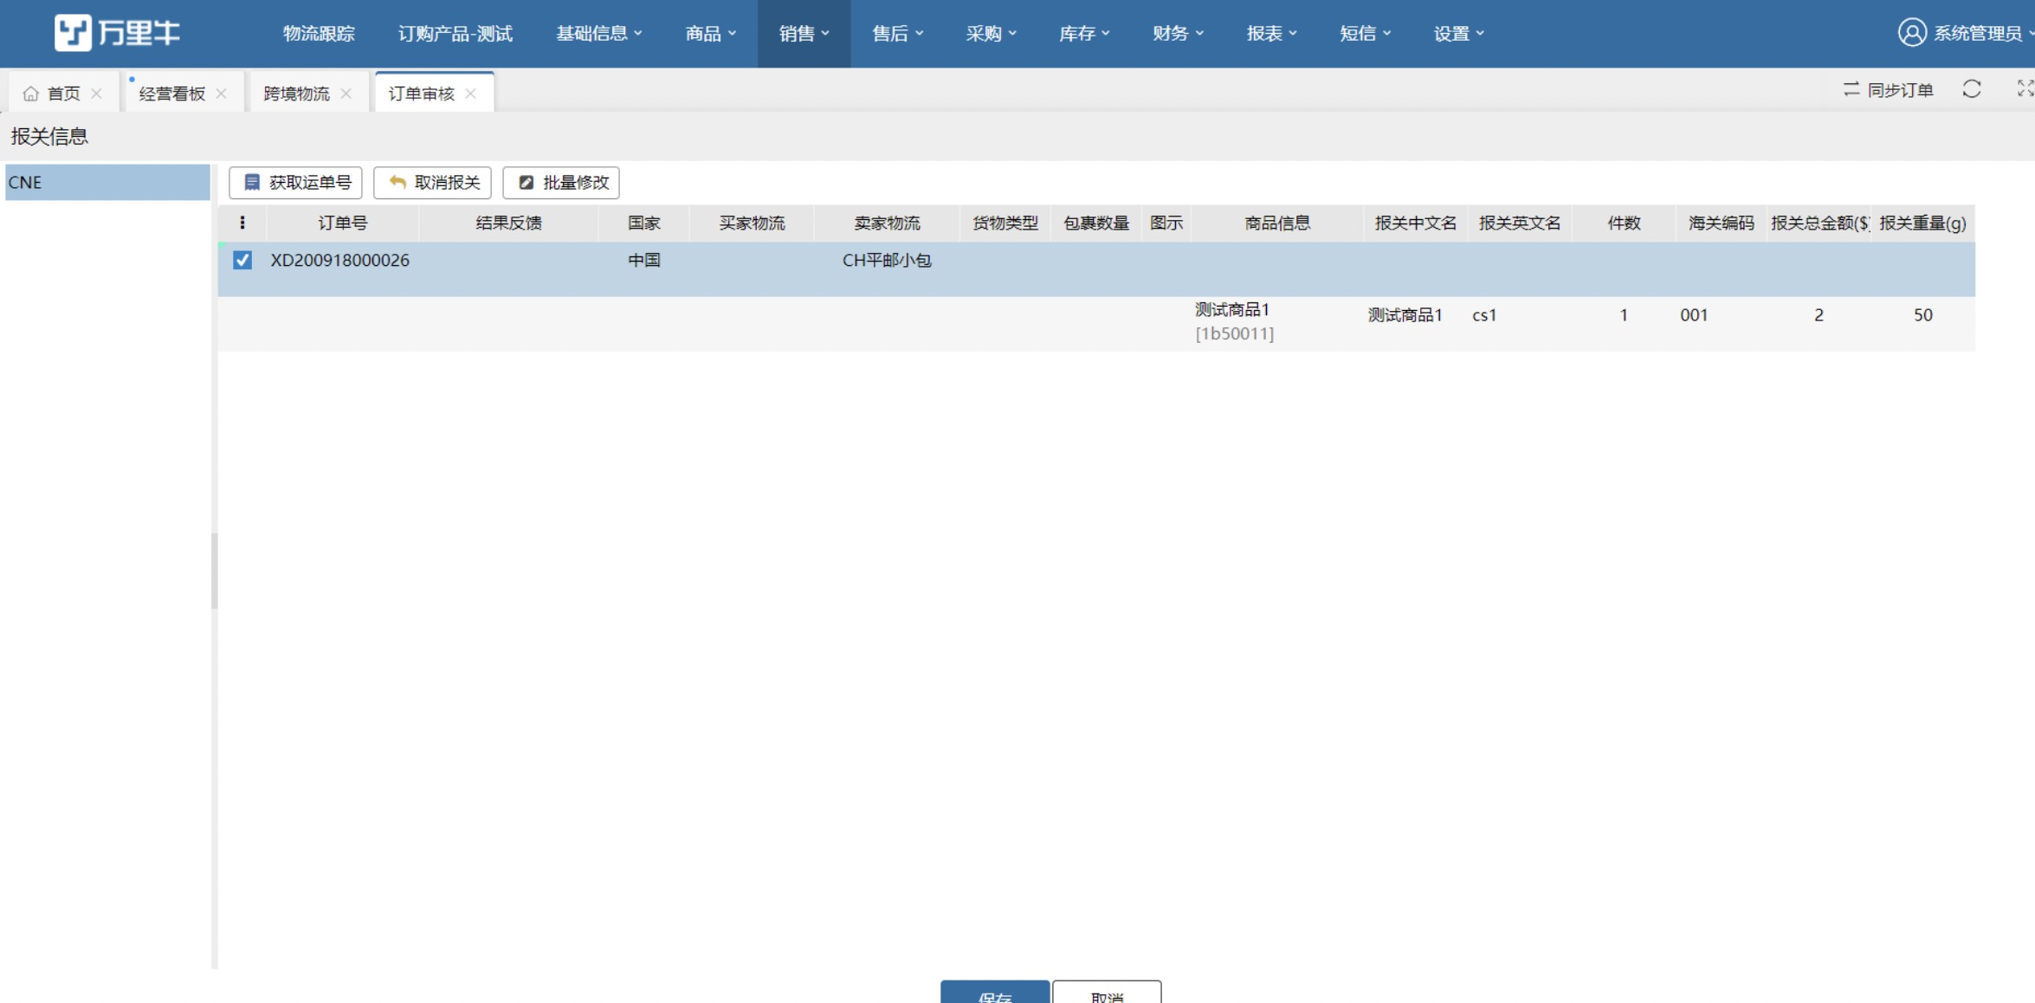This screenshot has height=1003, width=2035.
Task: Click the 取消 cancel button at bottom
Action: 1107,993
